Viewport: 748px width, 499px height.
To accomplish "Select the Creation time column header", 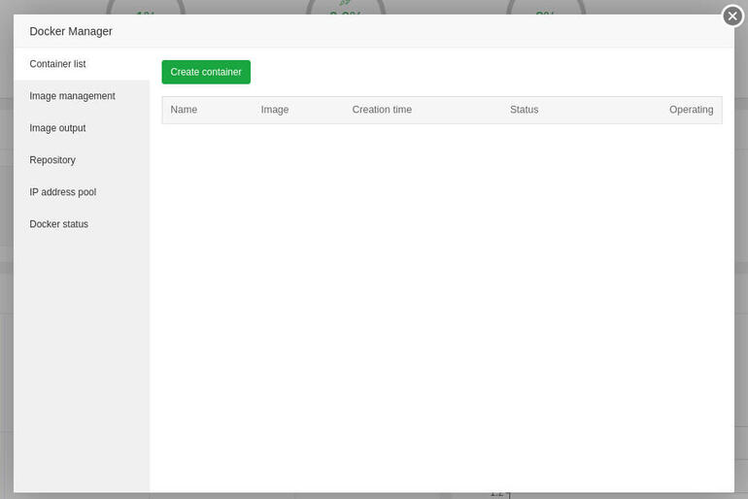I will 382,110.
